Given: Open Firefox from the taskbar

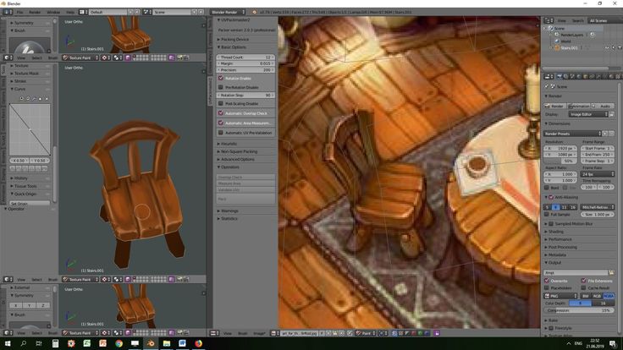Looking at the screenshot, I should [x=198, y=343].
